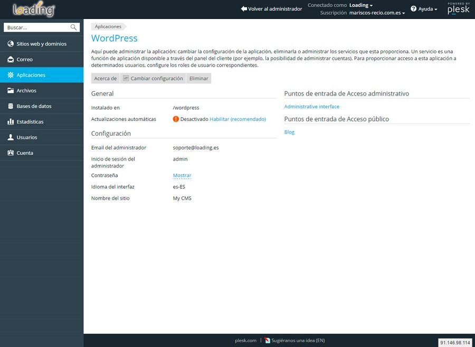This screenshot has width=475, height=347.
Task: Click Sugiéranos una idea (EN) link
Action: tap(298, 340)
